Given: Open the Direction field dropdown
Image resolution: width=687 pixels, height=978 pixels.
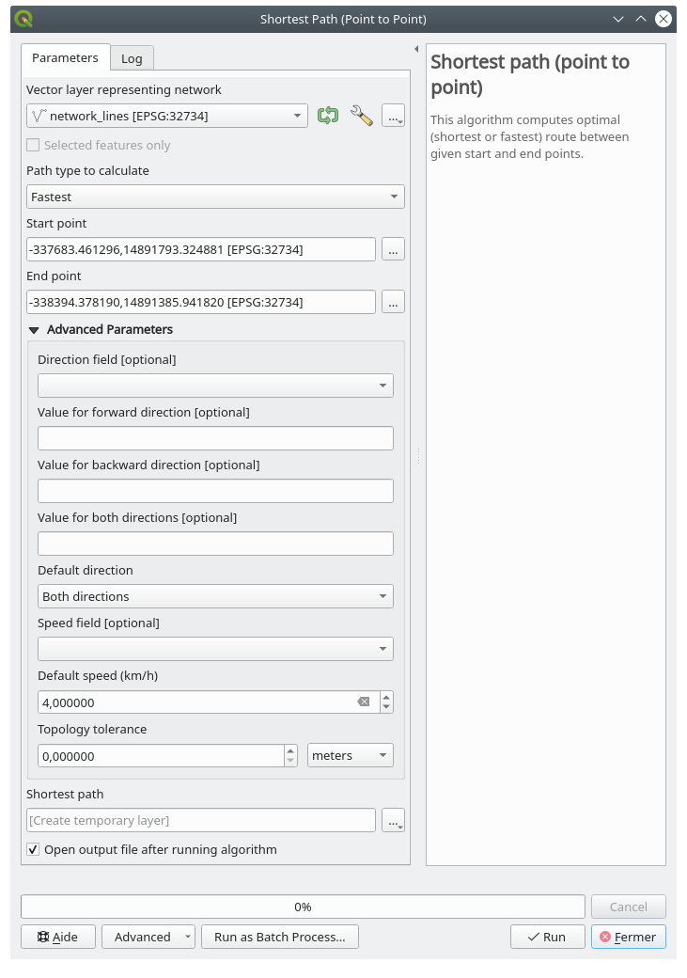Looking at the screenshot, I should 215,386.
